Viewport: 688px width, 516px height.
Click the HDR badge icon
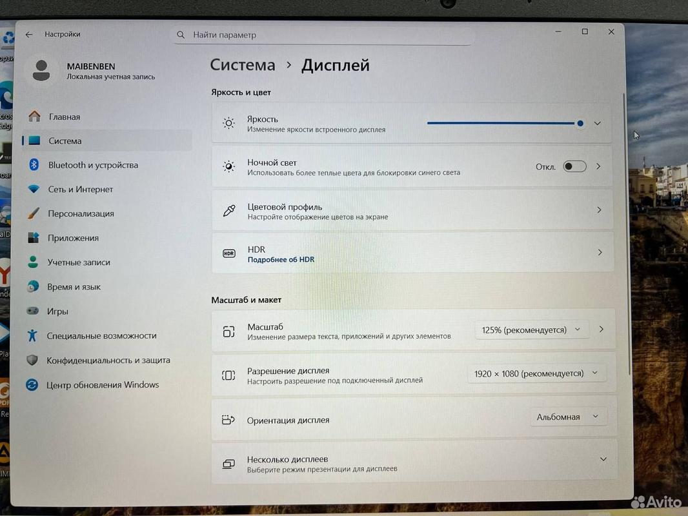tap(229, 253)
